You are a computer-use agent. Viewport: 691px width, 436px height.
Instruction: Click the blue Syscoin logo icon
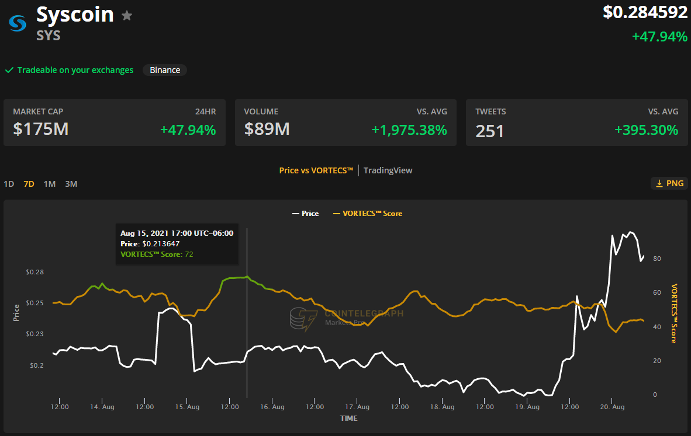tap(17, 23)
